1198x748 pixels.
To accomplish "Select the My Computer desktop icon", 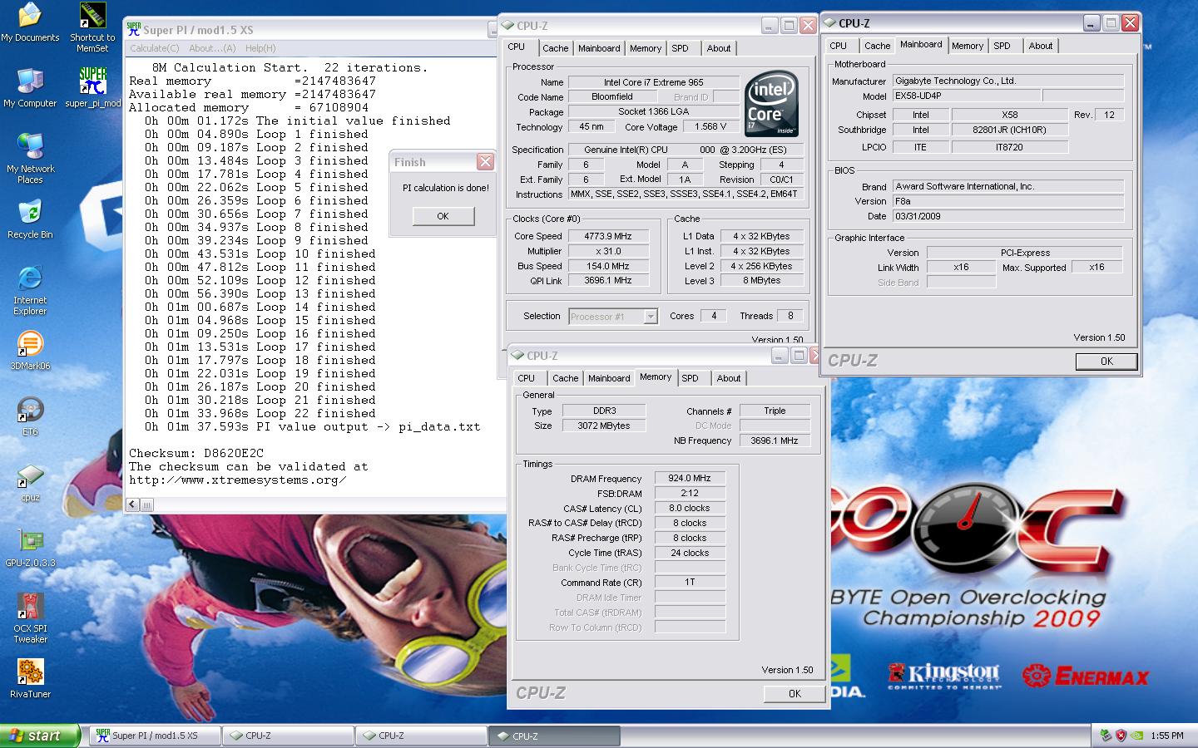I will pyautogui.click(x=30, y=87).
